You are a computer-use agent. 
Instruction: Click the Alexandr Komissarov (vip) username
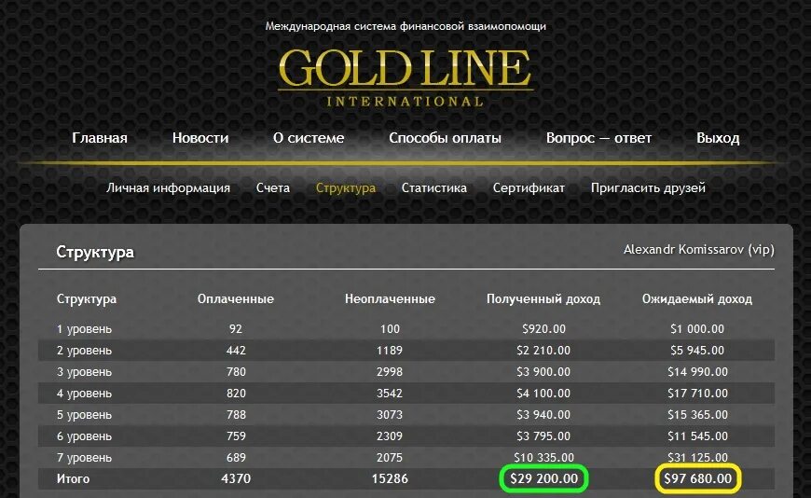(x=699, y=250)
